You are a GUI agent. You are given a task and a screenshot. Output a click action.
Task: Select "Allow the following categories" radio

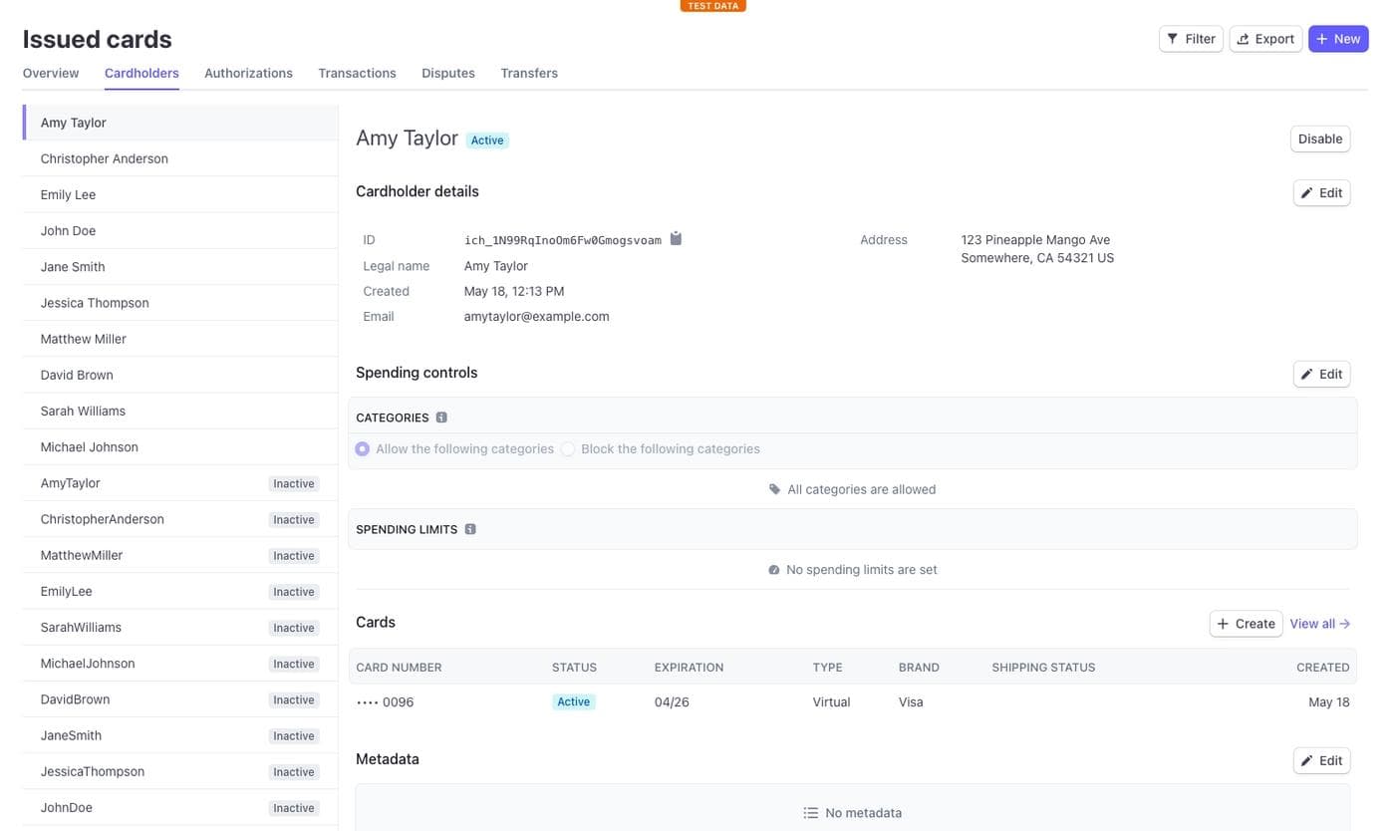coord(362,448)
